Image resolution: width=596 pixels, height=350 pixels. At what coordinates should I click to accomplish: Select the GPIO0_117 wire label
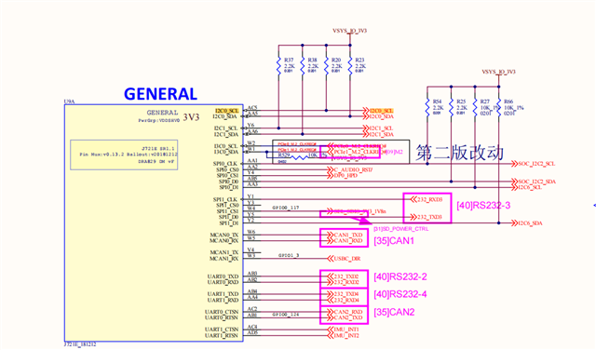286,208
